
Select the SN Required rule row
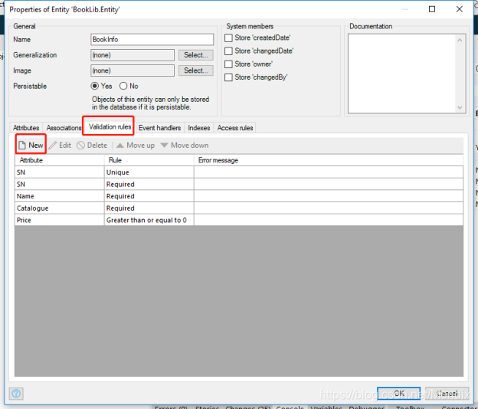(239, 184)
